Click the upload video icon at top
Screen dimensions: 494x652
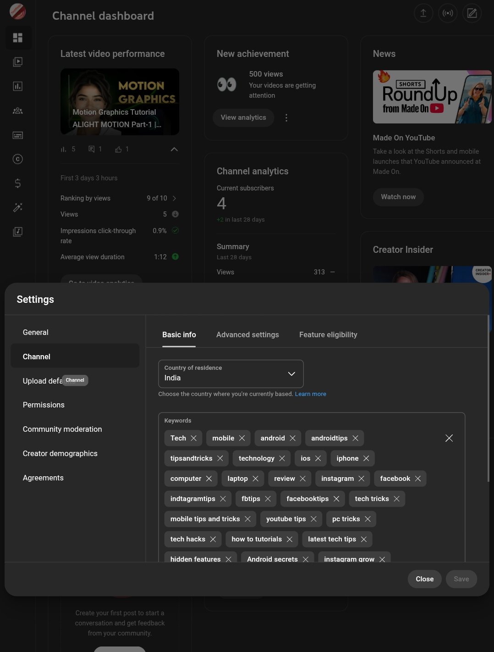tap(423, 13)
